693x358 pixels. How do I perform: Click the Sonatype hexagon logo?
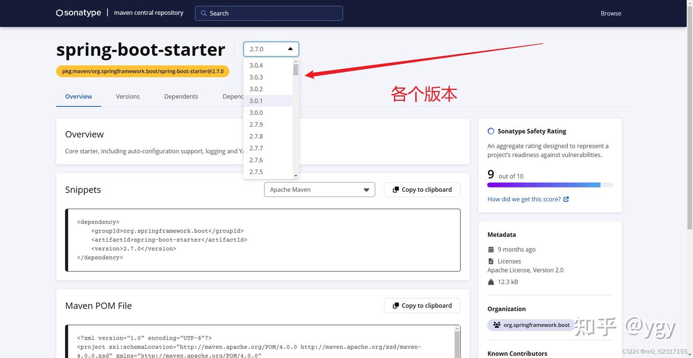point(59,12)
